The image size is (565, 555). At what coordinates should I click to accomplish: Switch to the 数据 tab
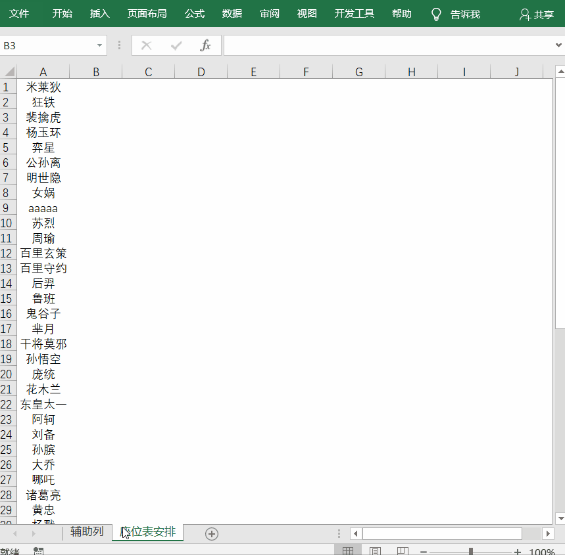[x=232, y=14]
